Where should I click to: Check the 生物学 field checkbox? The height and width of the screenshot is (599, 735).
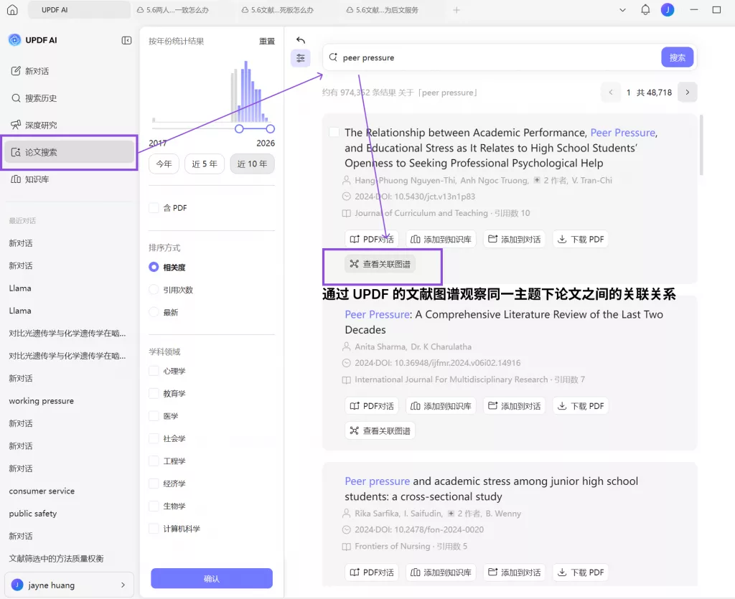click(x=154, y=506)
